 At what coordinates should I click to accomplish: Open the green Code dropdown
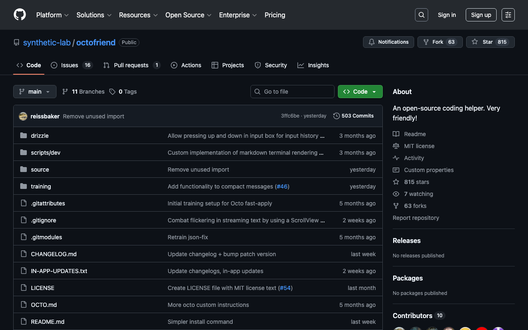[360, 92]
